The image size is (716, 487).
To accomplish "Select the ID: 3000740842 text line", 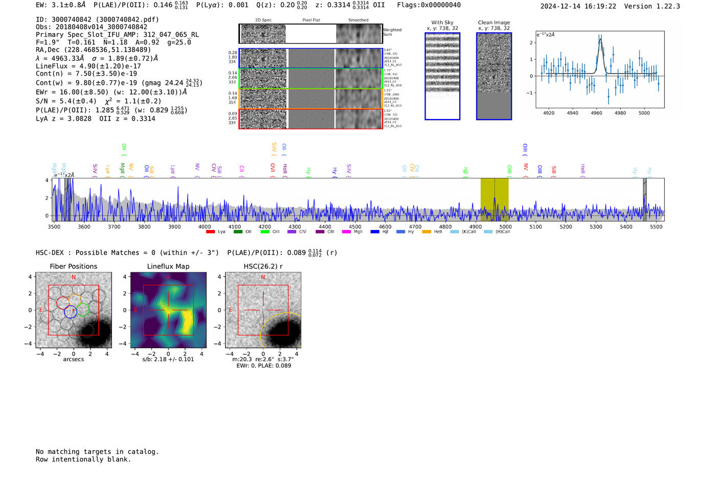I will click(x=97, y=19).
